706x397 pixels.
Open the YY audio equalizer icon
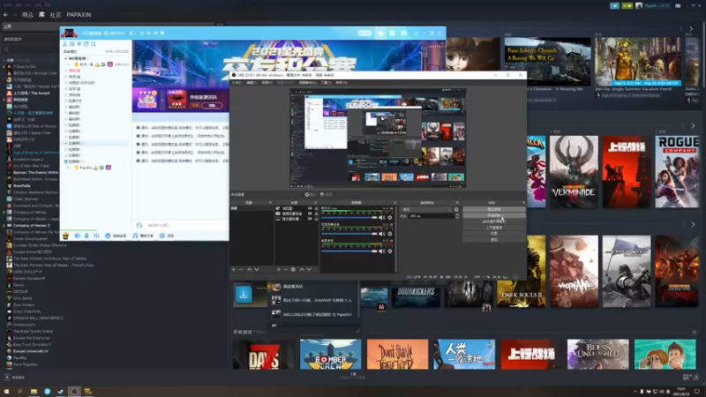tap(96, 236)
